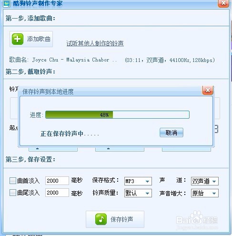Click the 曲首淡入 milliseconds input field
The image size is (232, 236).
point(57,181)
